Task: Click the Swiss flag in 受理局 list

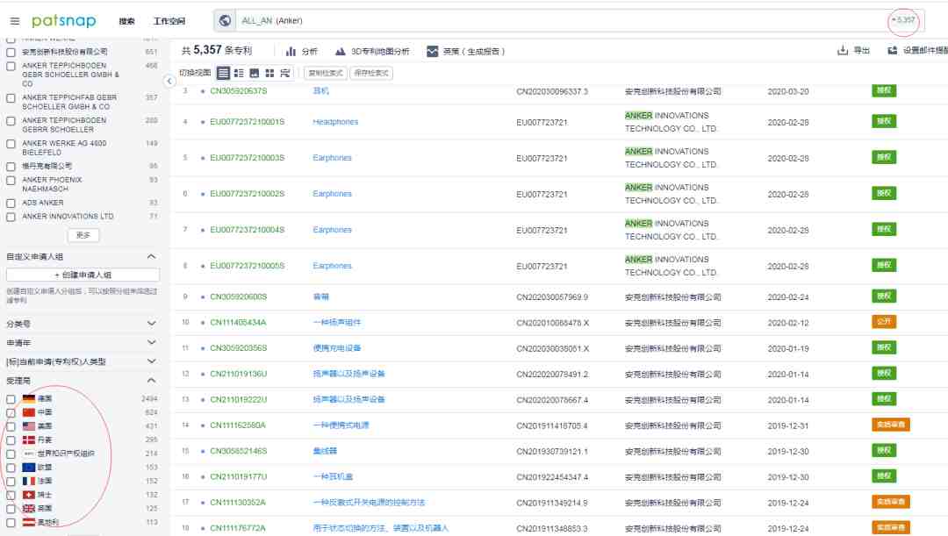Action: 29,495
